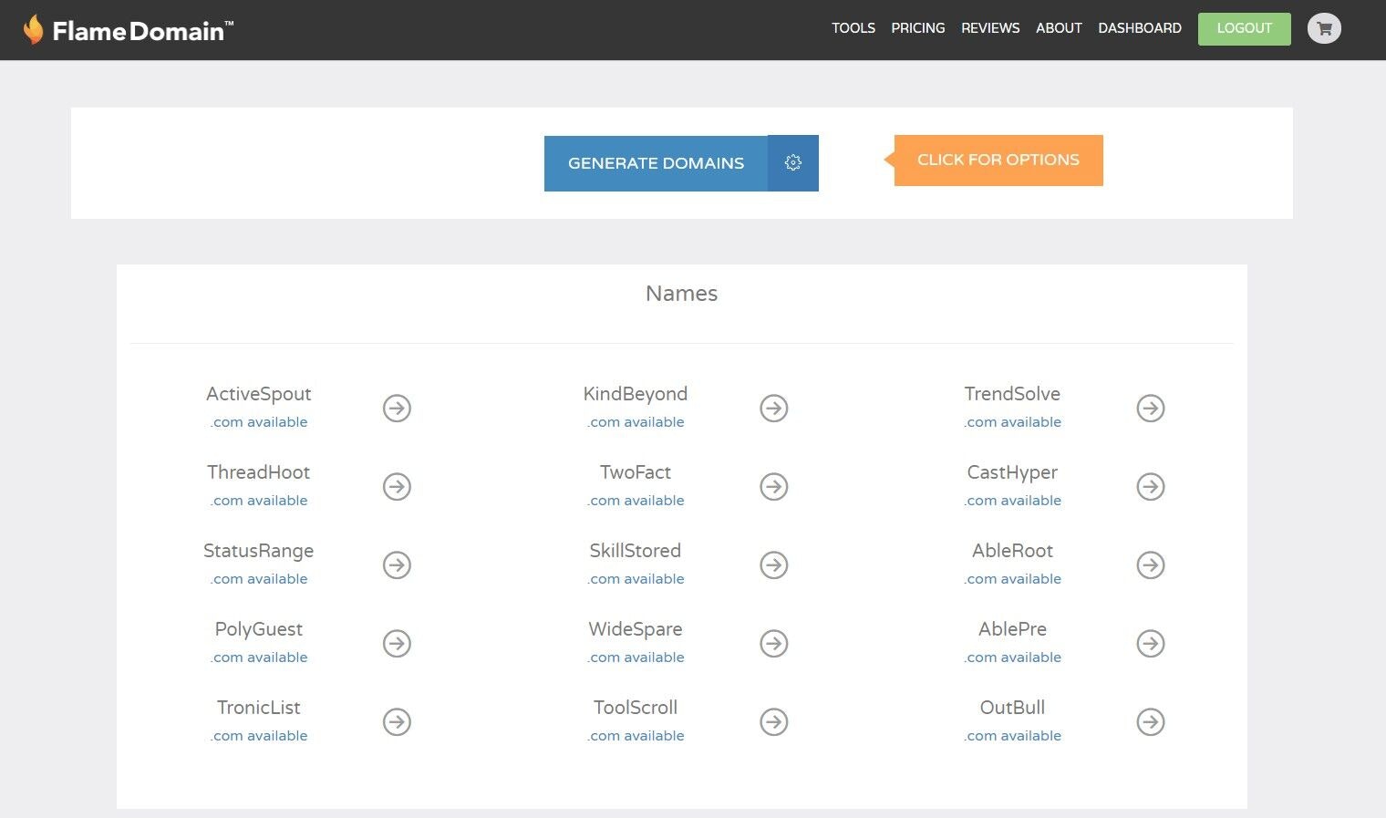Click '.com available' under TronicList

[259, 736]
